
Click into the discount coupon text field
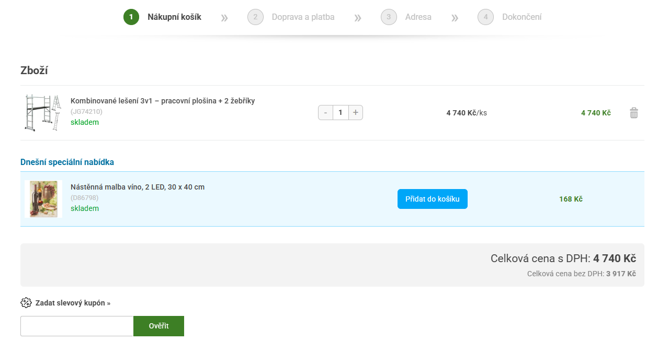[77, 326]
